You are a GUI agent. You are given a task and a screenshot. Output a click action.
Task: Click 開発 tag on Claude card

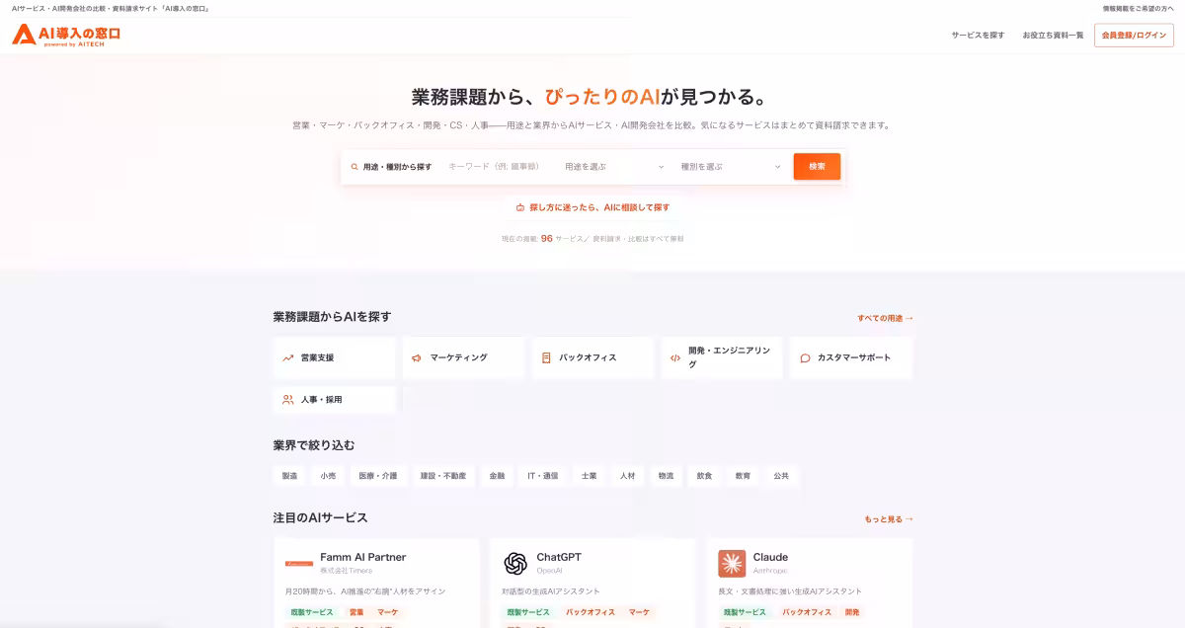click(852, 612)
